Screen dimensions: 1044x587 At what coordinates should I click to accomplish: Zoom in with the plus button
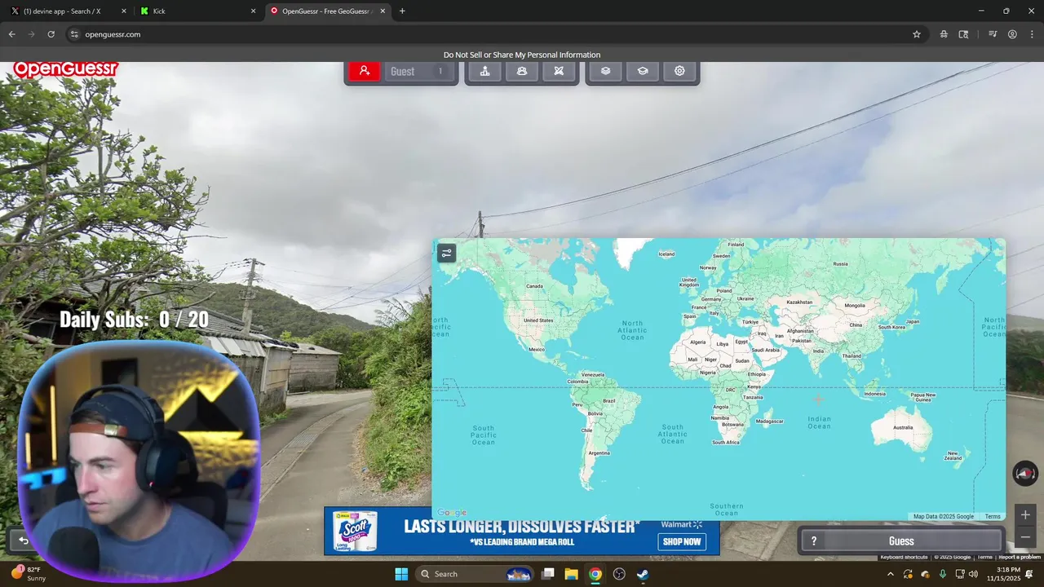1026,514
